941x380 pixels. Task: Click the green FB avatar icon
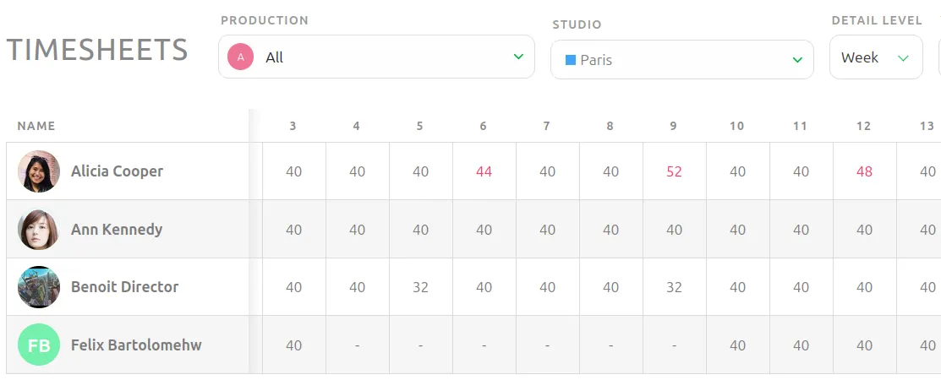point(39,345)
